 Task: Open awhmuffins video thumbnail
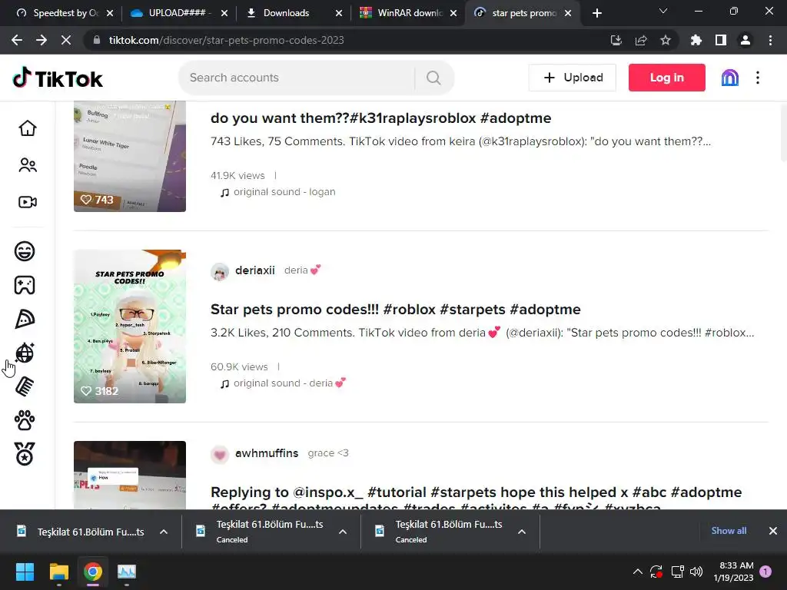pos(129,475)
